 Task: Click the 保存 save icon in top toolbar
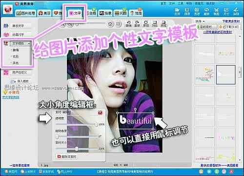[x=187, y=12]
